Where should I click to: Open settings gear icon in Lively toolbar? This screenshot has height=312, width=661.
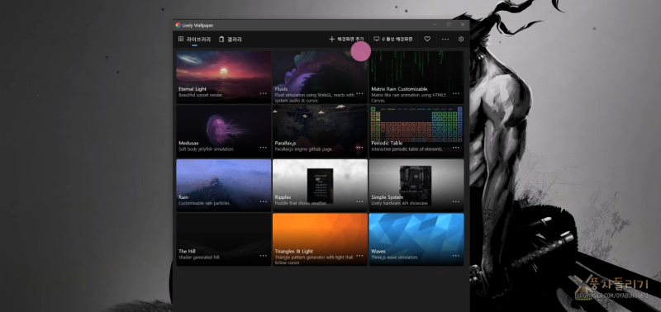[461, 39]
